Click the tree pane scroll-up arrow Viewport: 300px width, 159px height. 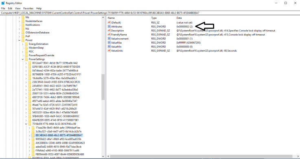pos(103,18)
